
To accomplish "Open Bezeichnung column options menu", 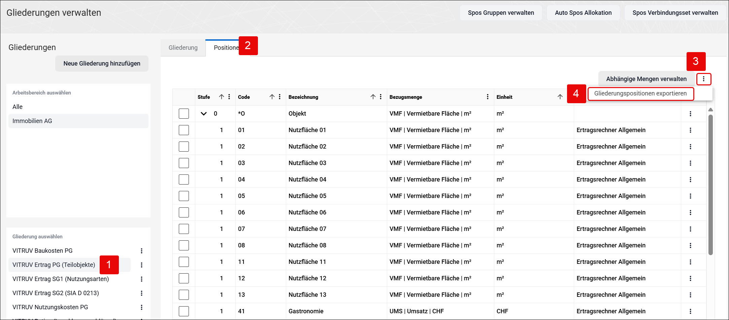I will [381, 97].
